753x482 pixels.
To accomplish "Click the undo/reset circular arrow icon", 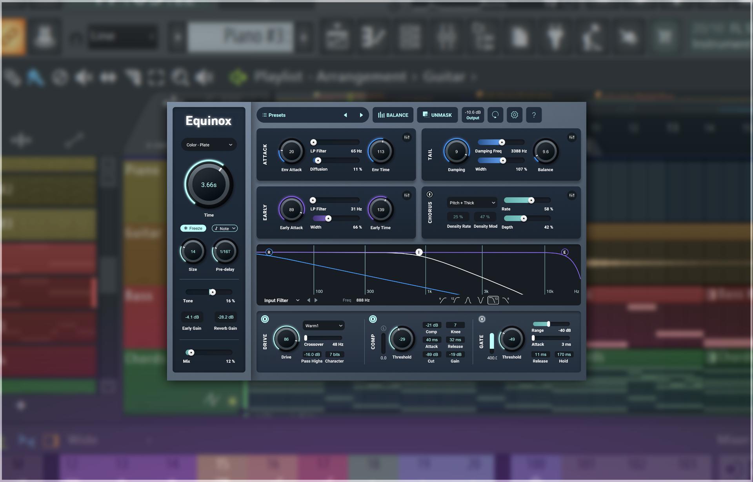I will [495, 115].
